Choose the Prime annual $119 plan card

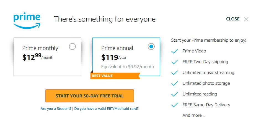point(126,57)
